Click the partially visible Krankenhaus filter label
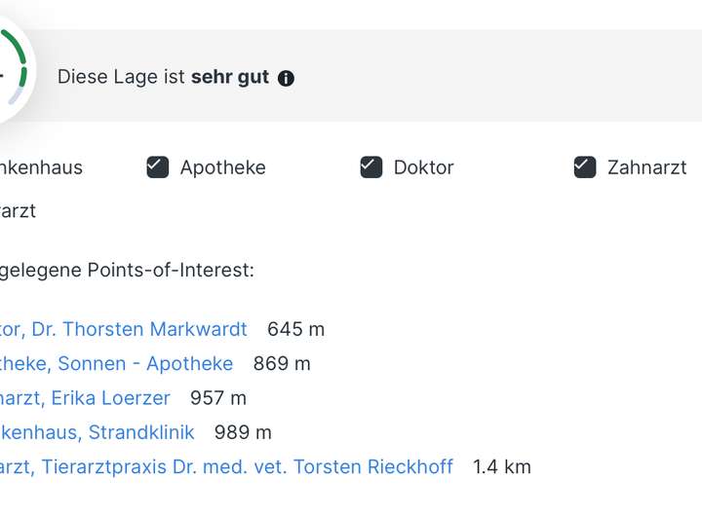This screenshot has width=702, height=516. tap(41, 167)
